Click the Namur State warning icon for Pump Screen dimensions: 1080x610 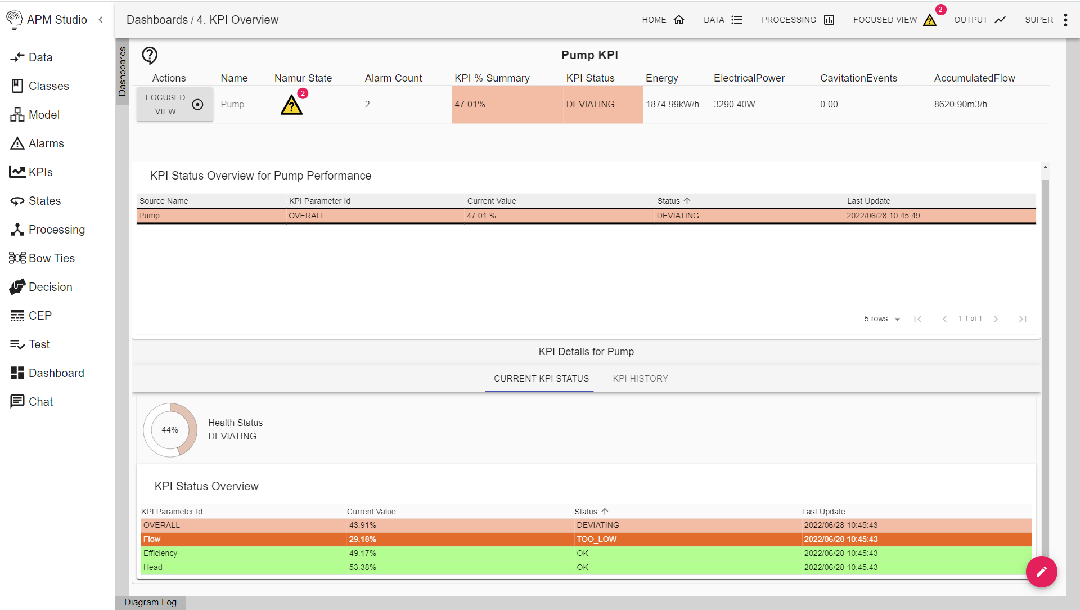[291, 105]
